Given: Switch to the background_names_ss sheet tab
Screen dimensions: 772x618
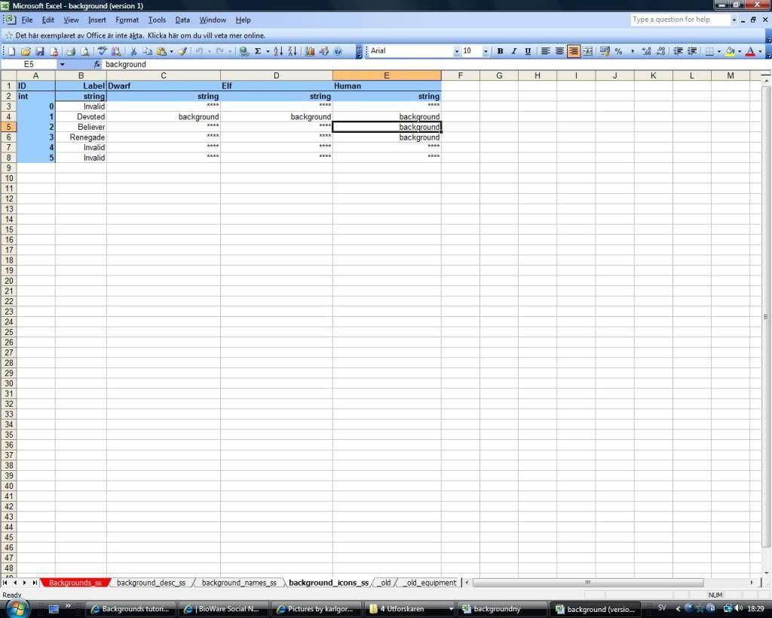Looking at the screenshot, I should [x=238, y=583].
